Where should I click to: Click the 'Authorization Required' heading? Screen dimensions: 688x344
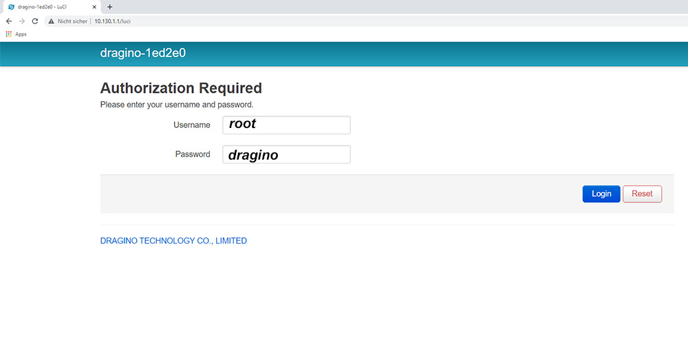coord(181,88)
